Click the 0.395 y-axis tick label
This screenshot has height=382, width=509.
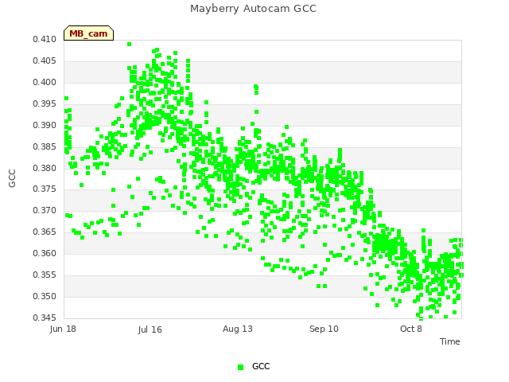tap(45, 103)
